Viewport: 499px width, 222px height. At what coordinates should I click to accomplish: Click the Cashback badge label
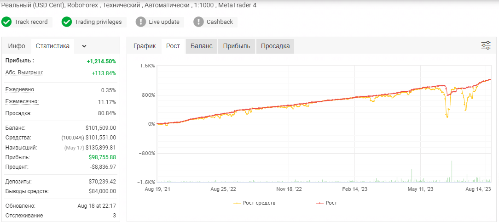click(x=220, y=22)
